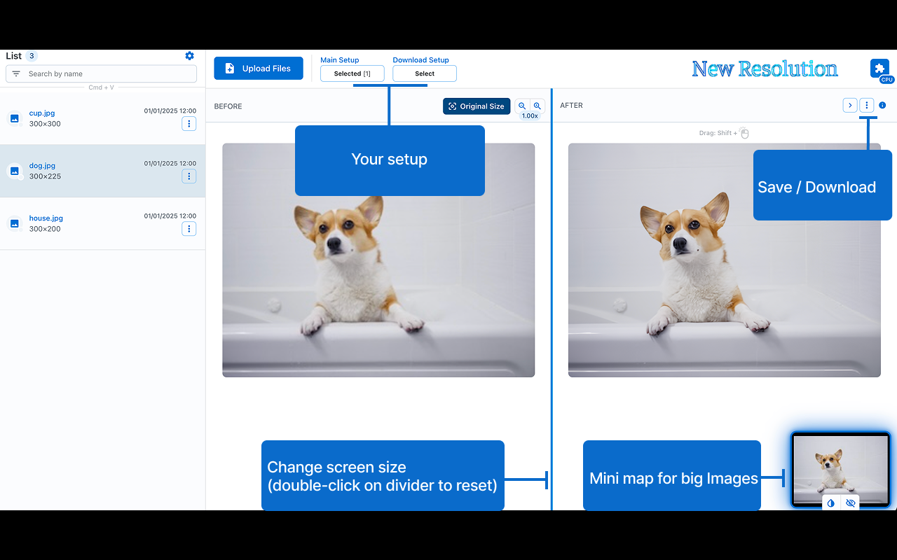Click the filter icon in search box
Screen dimensions: 897x560
click(16, 73)
